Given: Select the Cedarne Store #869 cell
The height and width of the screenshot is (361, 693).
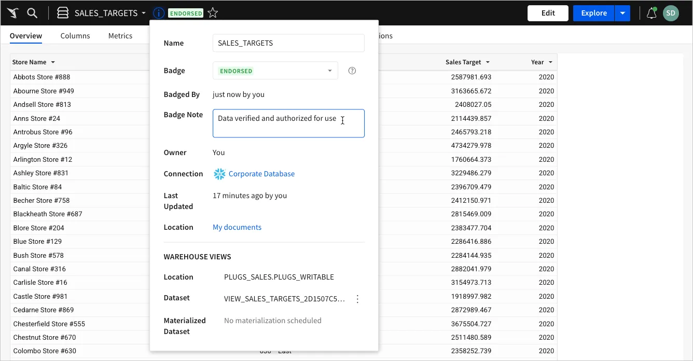Looking at the screenshot, I should pyautogui.click(x=44, y=310).
